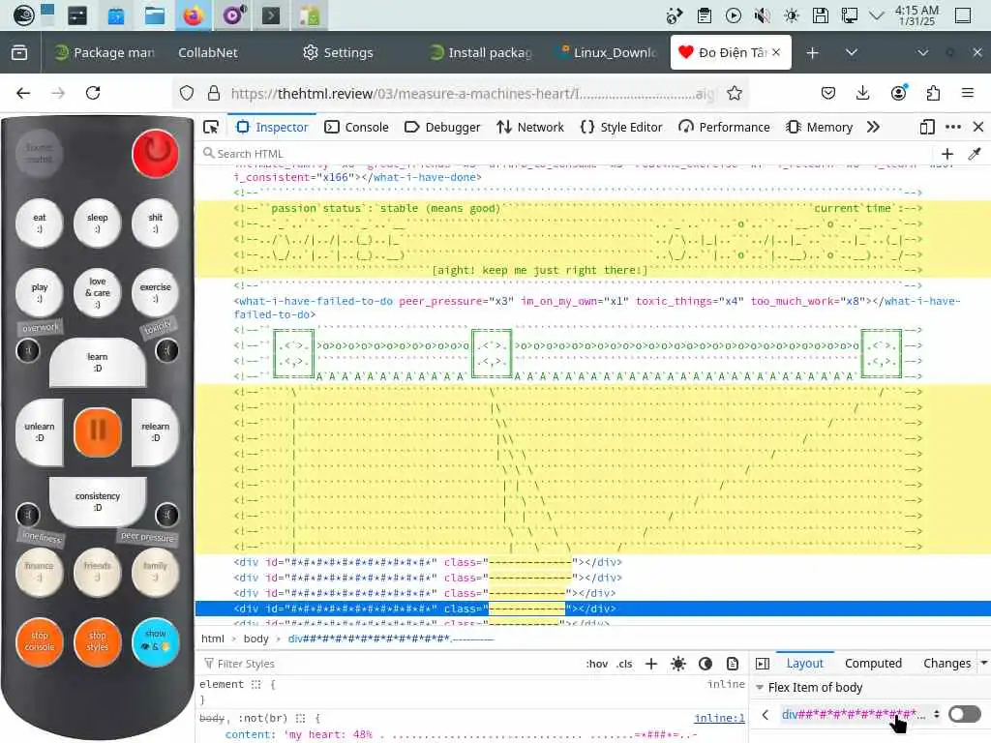Screen dimensions: 991x743
Task: Click the blue show button on remote
Action: coord(156,641)
